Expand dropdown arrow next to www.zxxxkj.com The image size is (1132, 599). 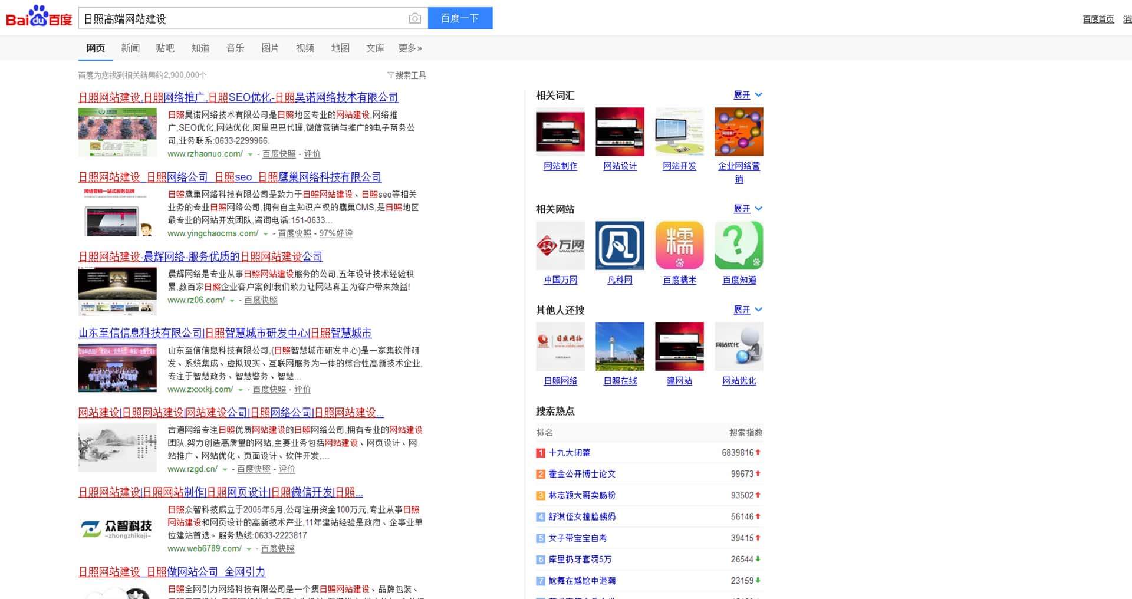[x=241, y=390]
